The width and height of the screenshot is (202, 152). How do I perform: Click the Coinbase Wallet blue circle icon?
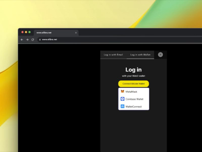pos(122,99)
